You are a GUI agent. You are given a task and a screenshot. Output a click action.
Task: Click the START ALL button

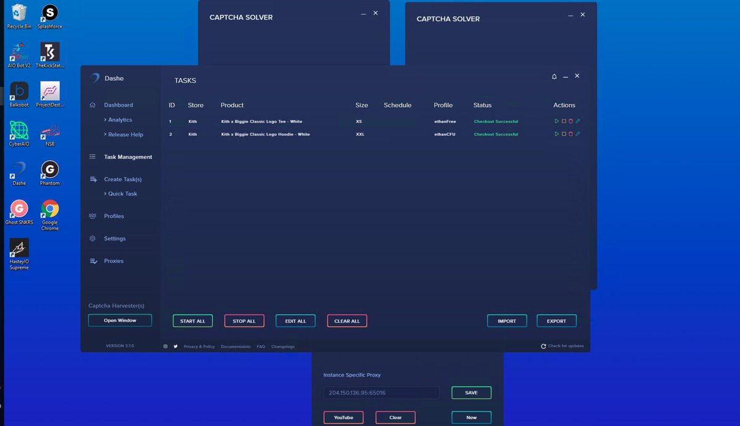tap(193, 321)
